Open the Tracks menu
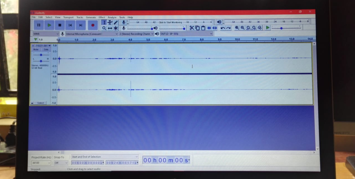Viewport: 355px width, 179px height. [x=80, y=17]
